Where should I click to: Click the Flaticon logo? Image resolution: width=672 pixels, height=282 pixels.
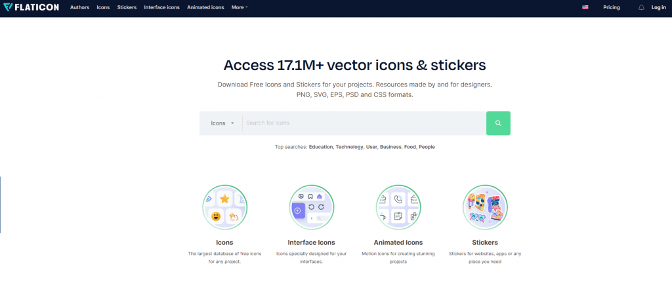pos(30,7)
